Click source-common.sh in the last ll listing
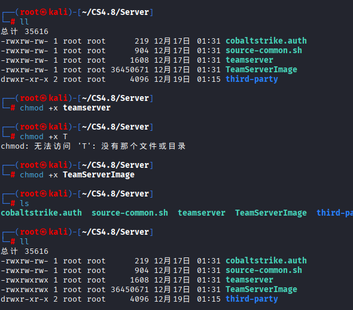 264,271
